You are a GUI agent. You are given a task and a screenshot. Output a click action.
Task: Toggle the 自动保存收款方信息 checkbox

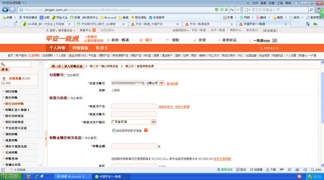[x=114, y=130]
